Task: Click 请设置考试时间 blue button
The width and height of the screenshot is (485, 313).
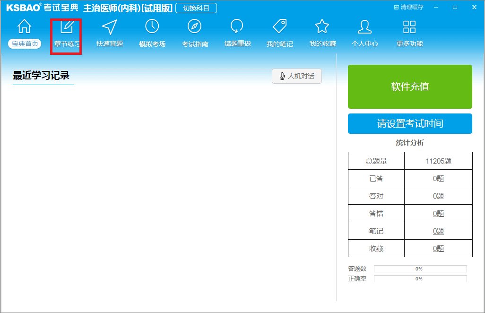Action: click(x=410, y=124)
